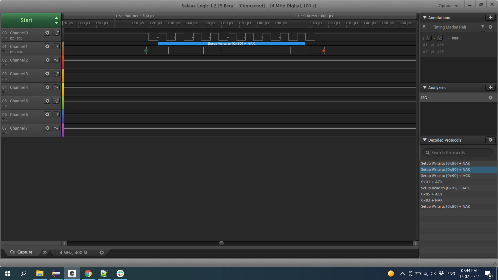Open Timing Marker Pair settings gear
The width and height of the screenshot is (498, 280).
[x=490, y=27]
